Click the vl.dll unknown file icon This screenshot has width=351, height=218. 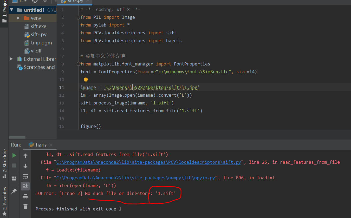coord(27,51)
